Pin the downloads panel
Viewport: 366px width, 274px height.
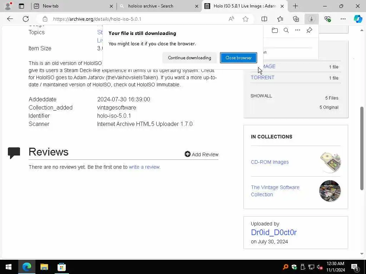(x=309, y=30)
